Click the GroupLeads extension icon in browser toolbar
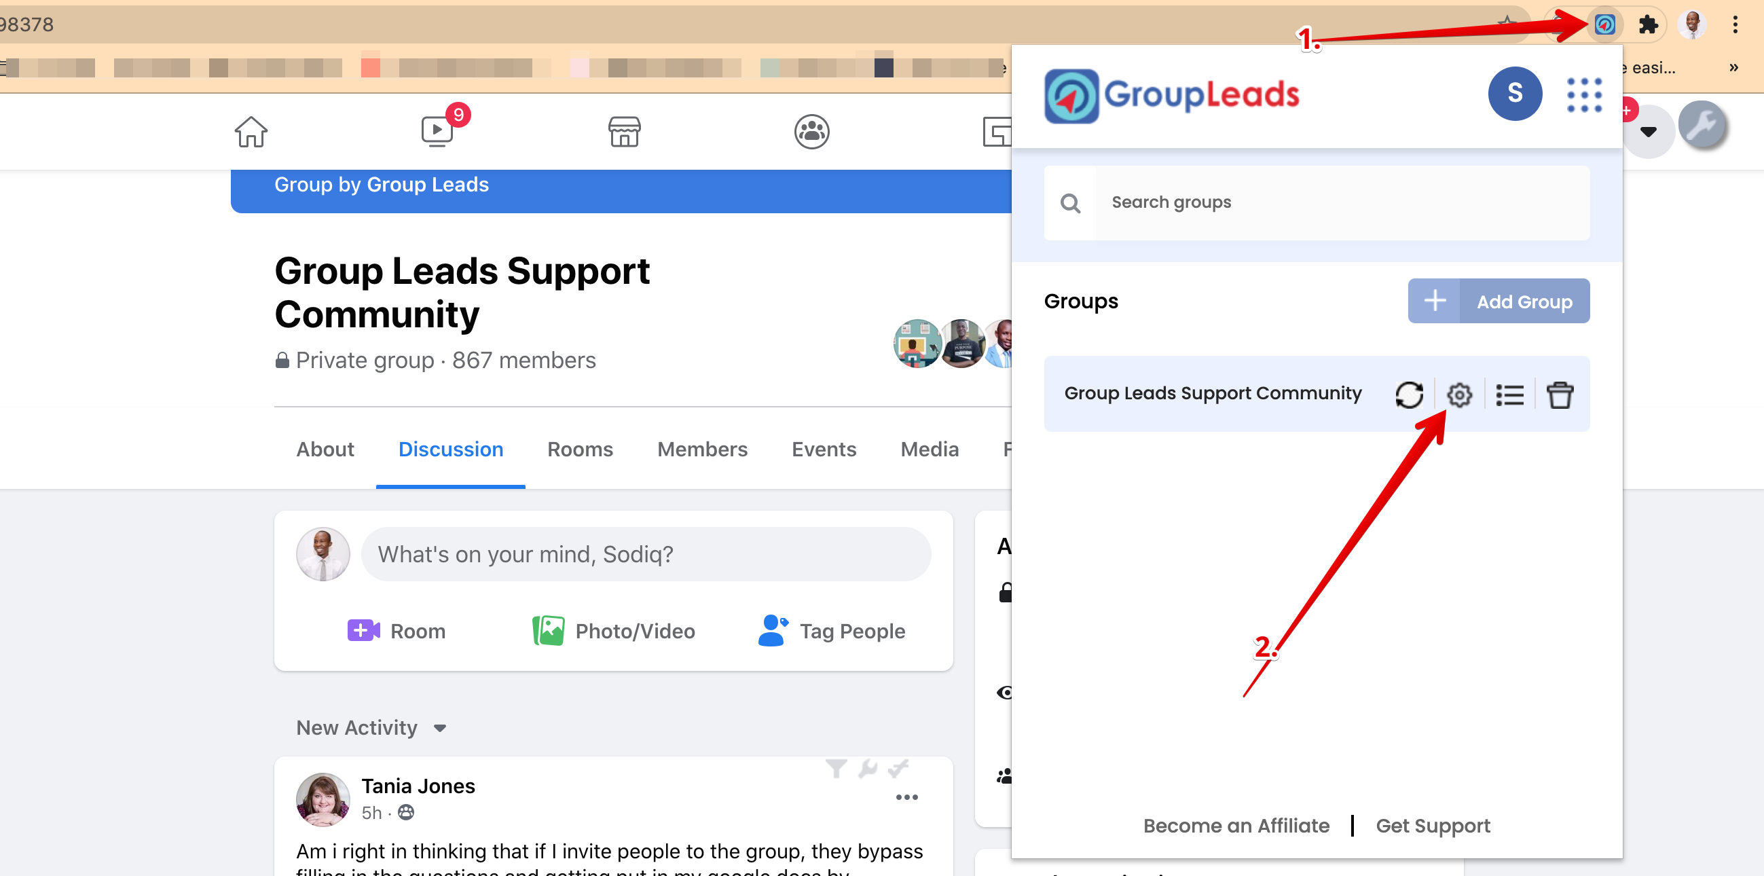This screenshot has height=876, width=1764. pyautogui.click(x=1604, y=24)
